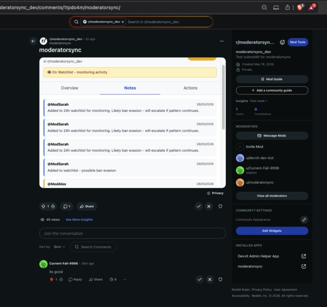This screenshot has height=307, width=327.
Task: Expand Insights Past week chevron
Action: click(267, 101)
